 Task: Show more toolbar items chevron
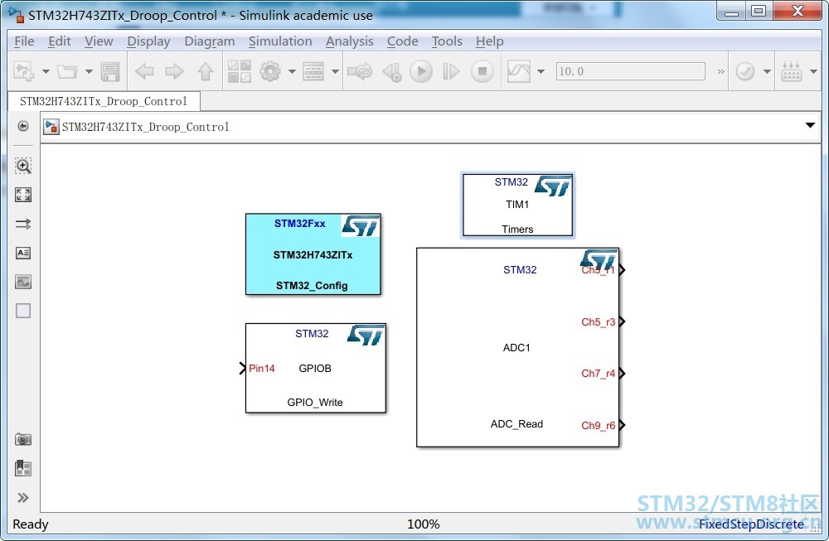[x=720, y=71]
